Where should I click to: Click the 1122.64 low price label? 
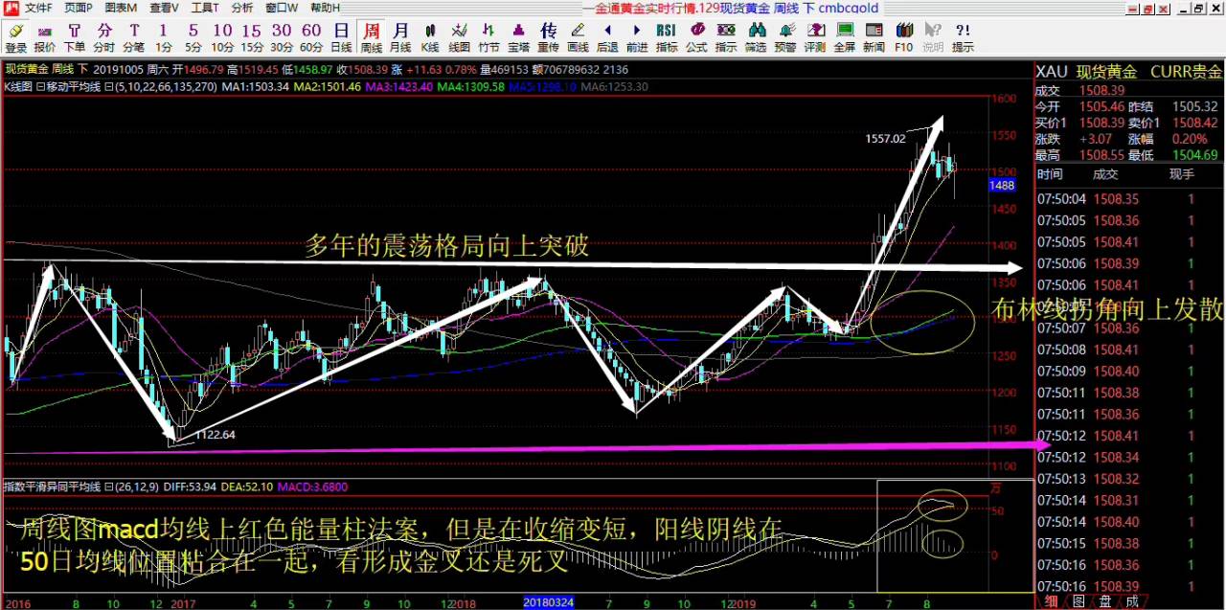click(x=216, y=435)
